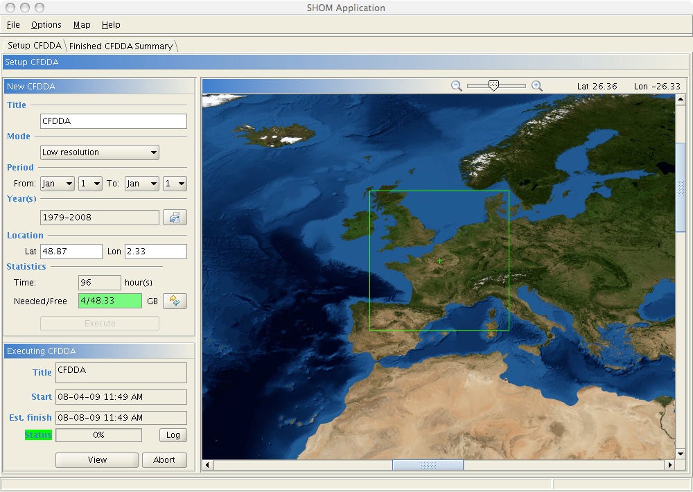Click the zoom in magnifier icon
The width and height of the screenshot is (693, 492).
[x=536, y=86]
